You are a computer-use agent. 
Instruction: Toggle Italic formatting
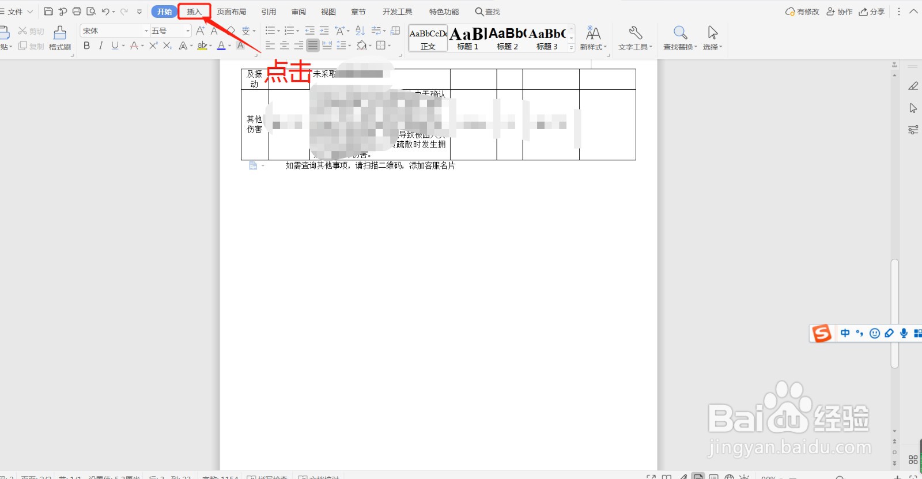(x=101, y=46)
